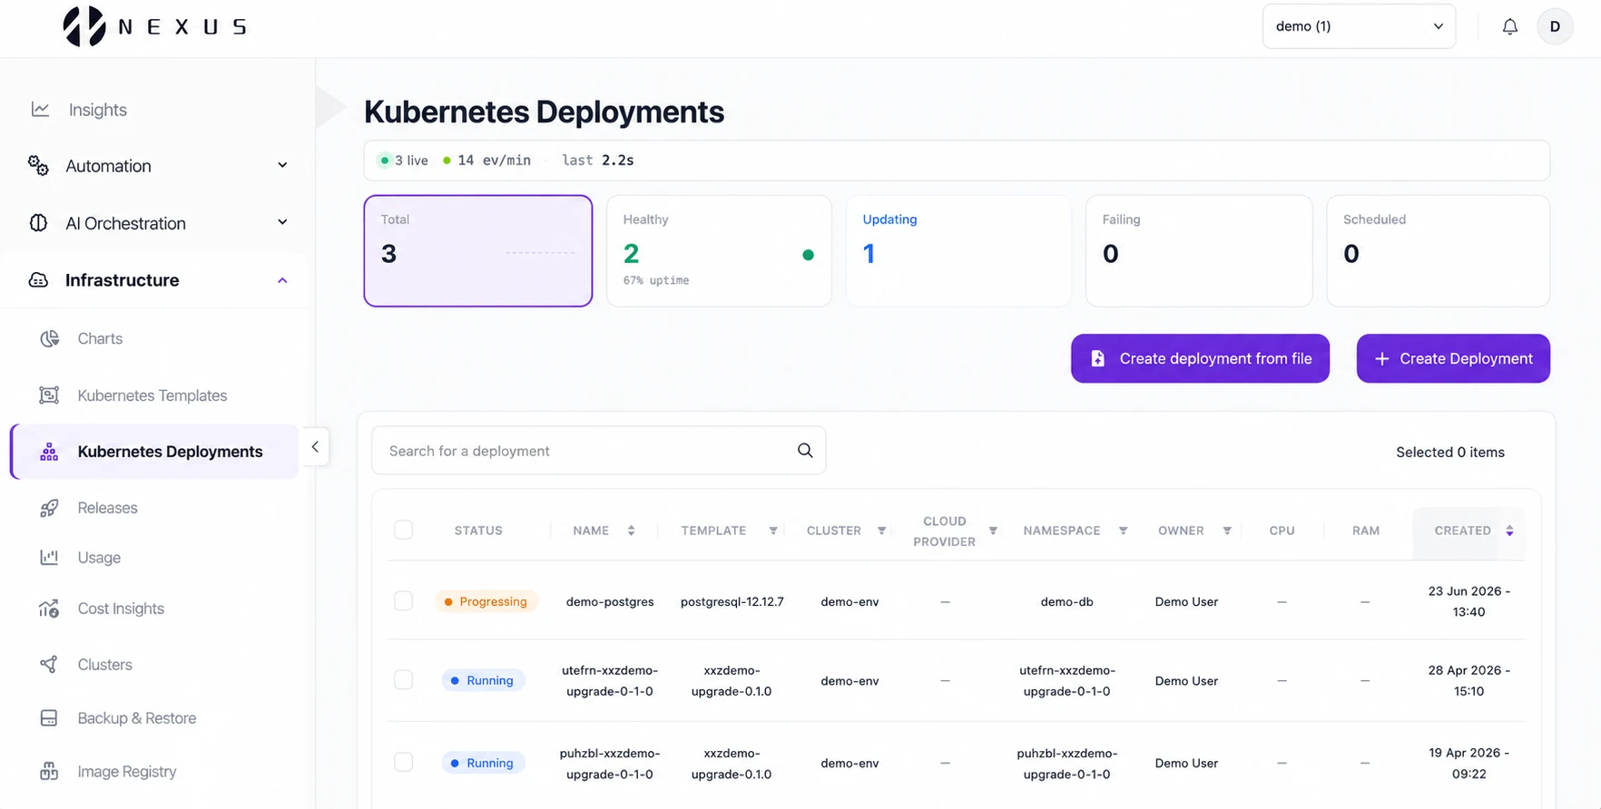Click the Backup & Restore icon
The width and height of the screenshot is (1601, 809).
49,718
